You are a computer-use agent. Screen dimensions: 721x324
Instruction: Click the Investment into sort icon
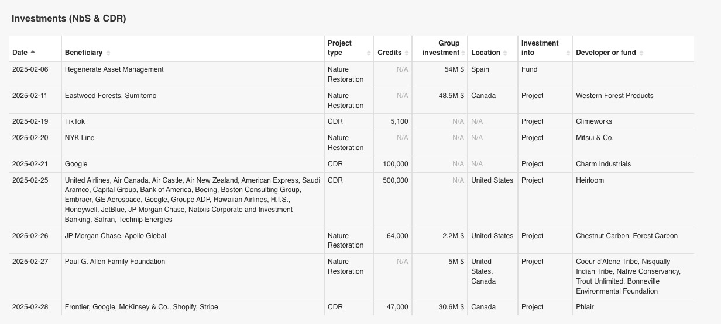(x=568, y=53)
